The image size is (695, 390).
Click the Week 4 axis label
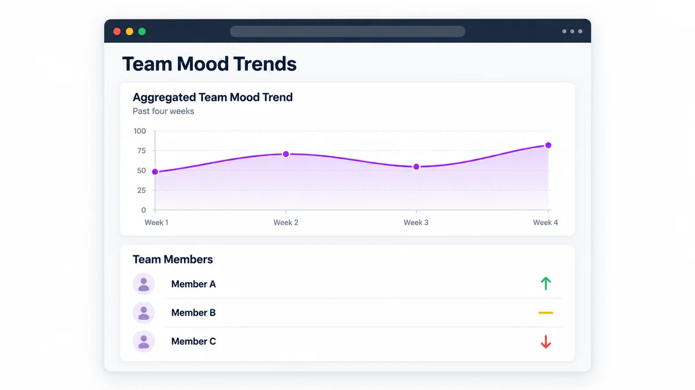[x=546, y=222]
